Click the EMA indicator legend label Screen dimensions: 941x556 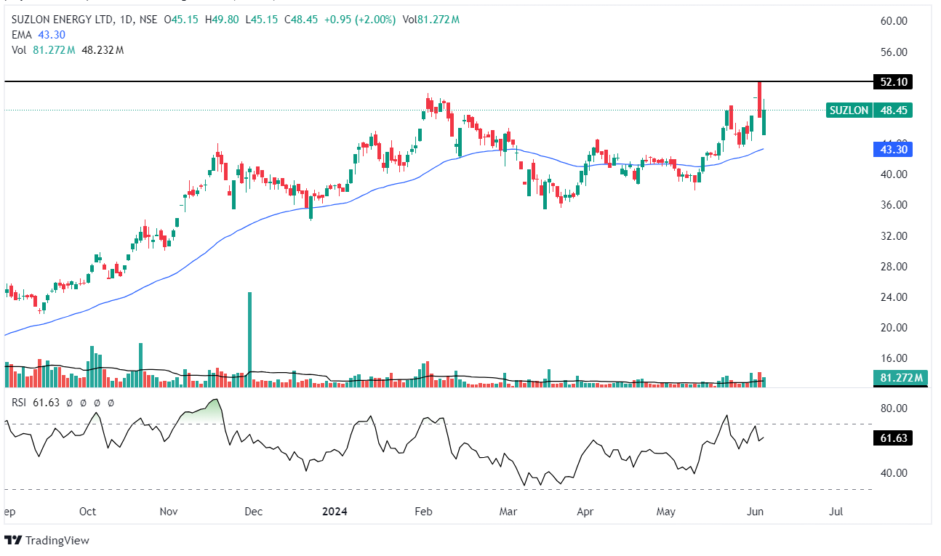(x=21, y=35)
